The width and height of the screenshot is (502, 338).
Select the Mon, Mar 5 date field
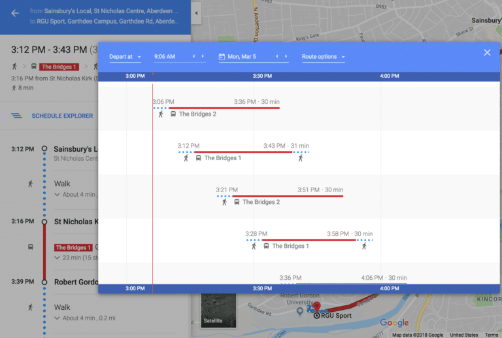point(242,57)
